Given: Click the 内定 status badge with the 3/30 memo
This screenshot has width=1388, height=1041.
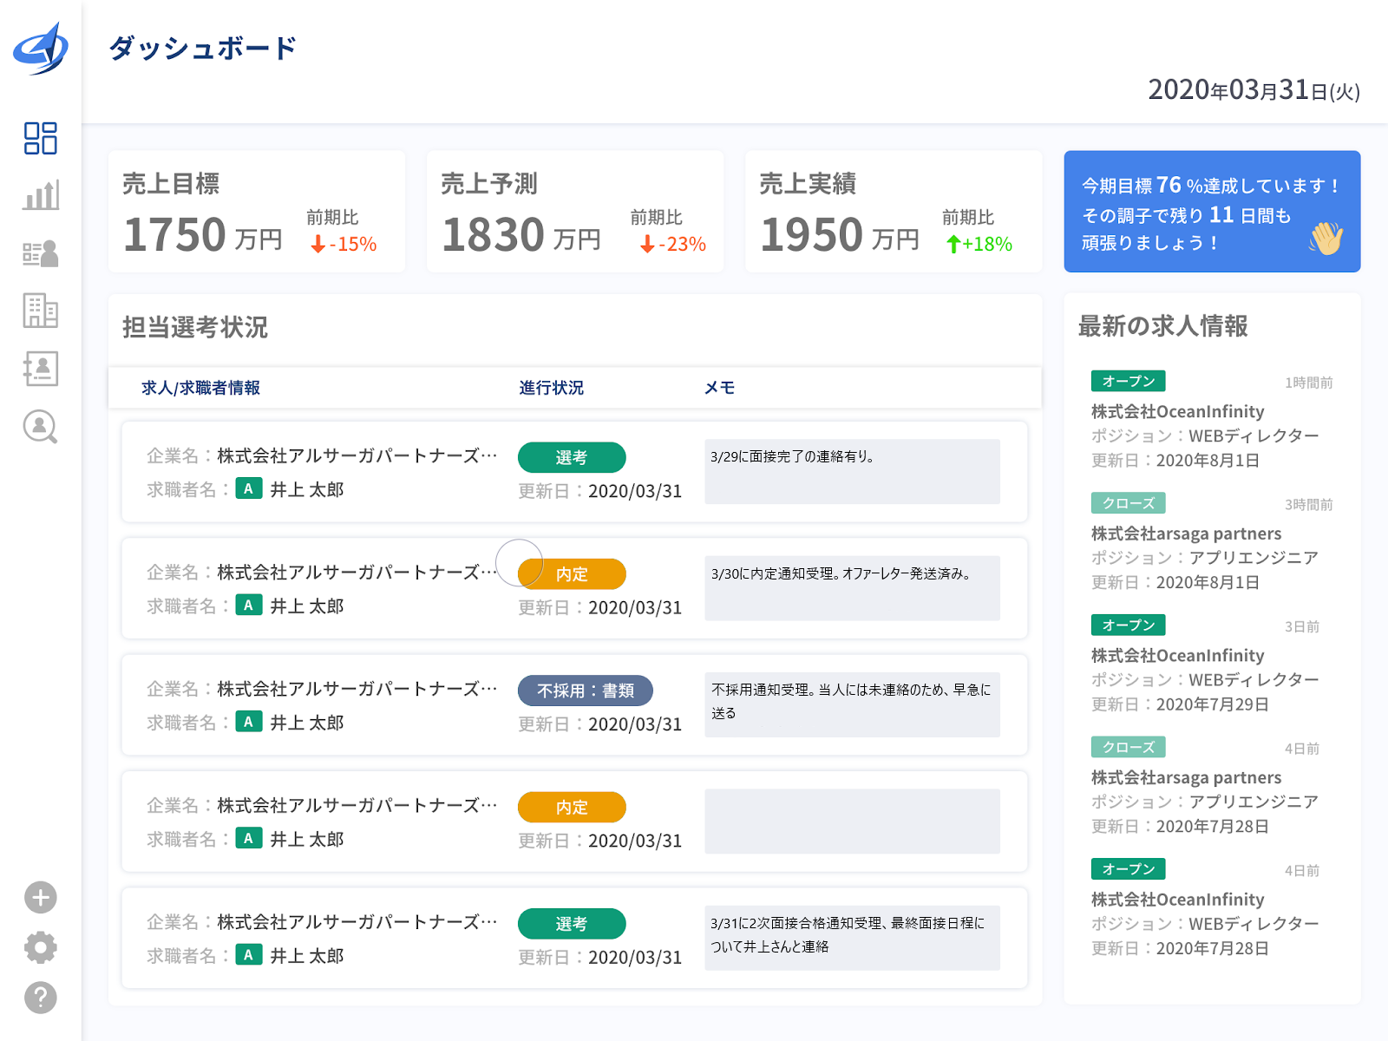Looking at the screenshot, I should [x=572, y=573].
